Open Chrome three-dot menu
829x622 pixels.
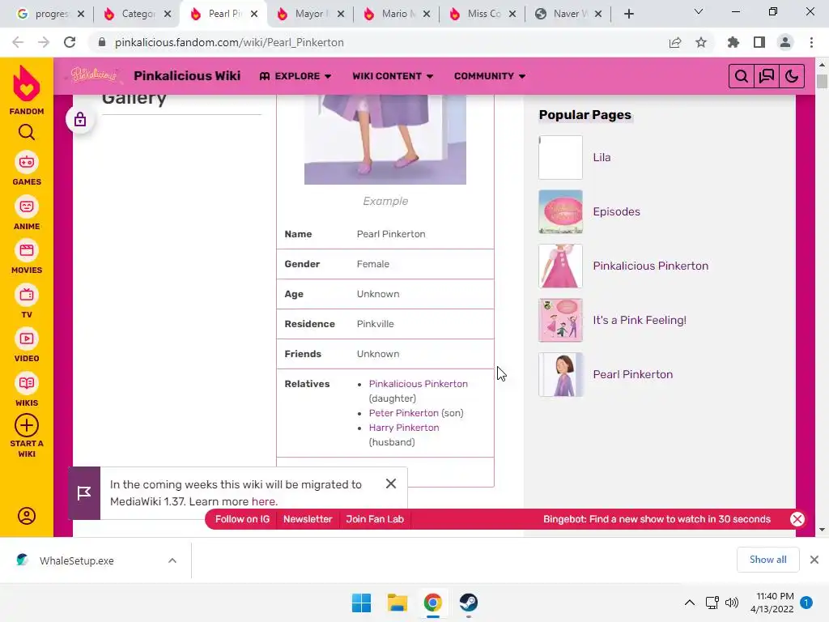tap(811, 42)
